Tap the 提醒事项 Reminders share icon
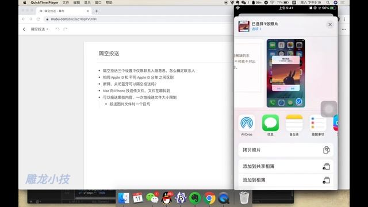368x207 pixels. click(x=318, y=123)
